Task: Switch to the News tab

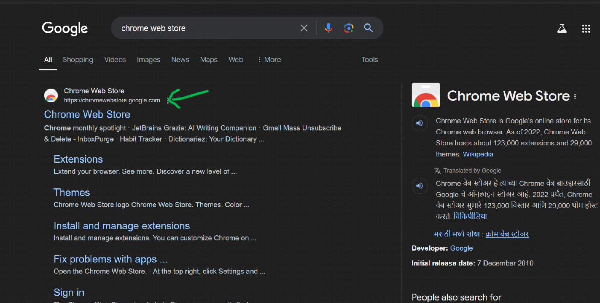Action: tap(180, 60)
